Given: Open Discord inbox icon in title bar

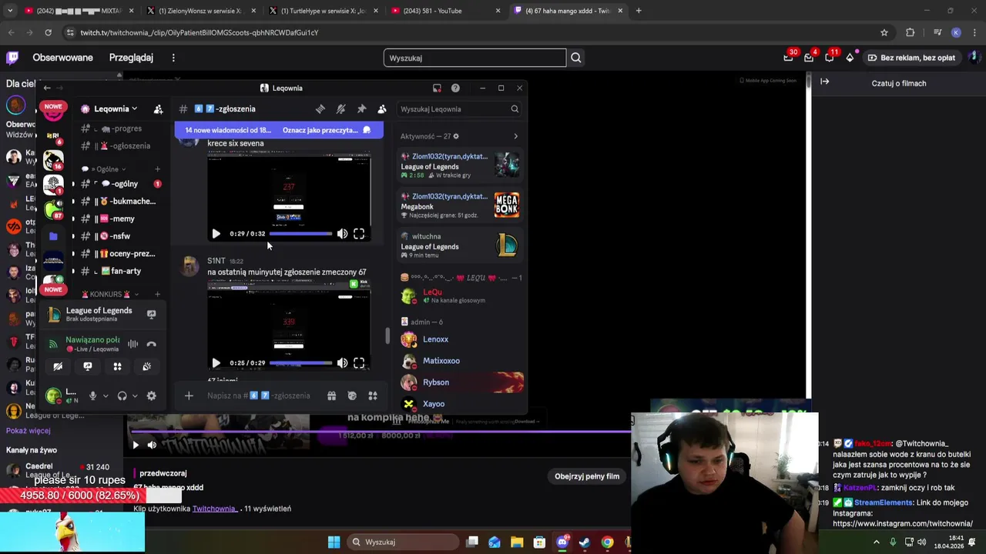Looking at the screenshot, I should [437, 88].
